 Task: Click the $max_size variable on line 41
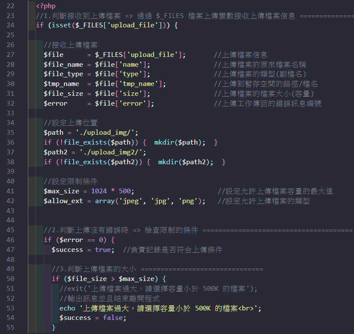coord(61,191)
